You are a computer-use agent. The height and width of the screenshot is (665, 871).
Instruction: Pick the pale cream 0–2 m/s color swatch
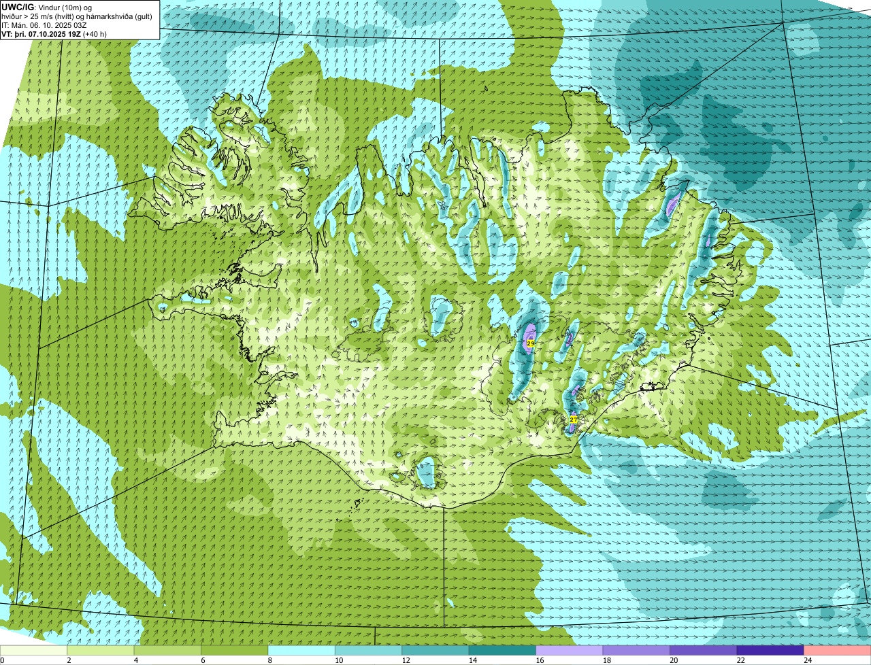click(34, 651)
